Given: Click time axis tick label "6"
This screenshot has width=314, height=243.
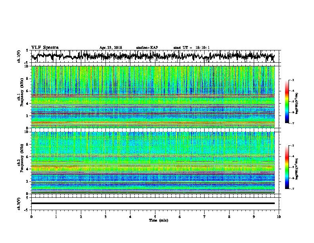Looking at the screenshot, I should click(x=180, y=216).
